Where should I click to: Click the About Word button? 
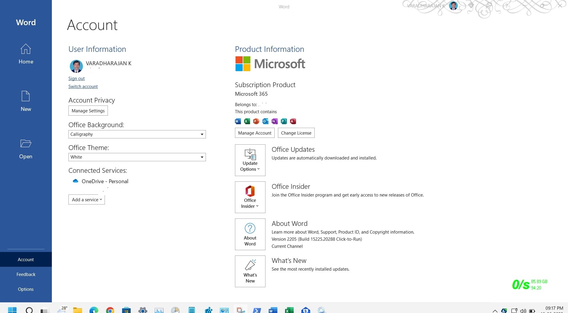250,234
